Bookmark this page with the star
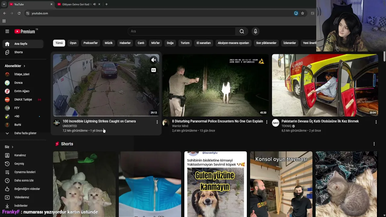The height and width of the screenshot is (217, 386). click(302, 13)
